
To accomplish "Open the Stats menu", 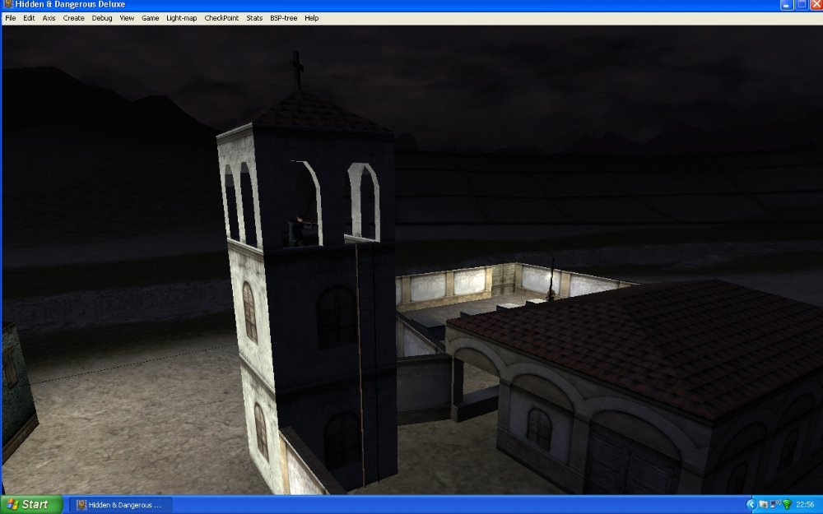I will 254,18.
